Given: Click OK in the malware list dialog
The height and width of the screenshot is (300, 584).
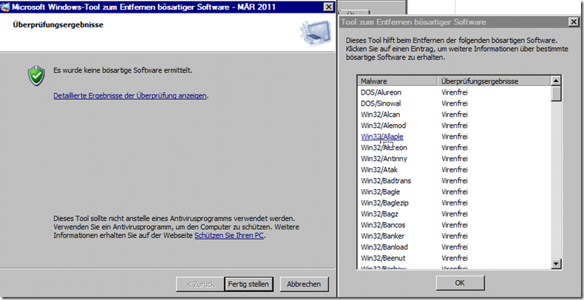Looking at the screenshot, I should pos(460,283).
